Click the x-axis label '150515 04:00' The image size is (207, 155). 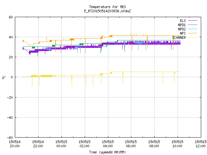point(108,144)
